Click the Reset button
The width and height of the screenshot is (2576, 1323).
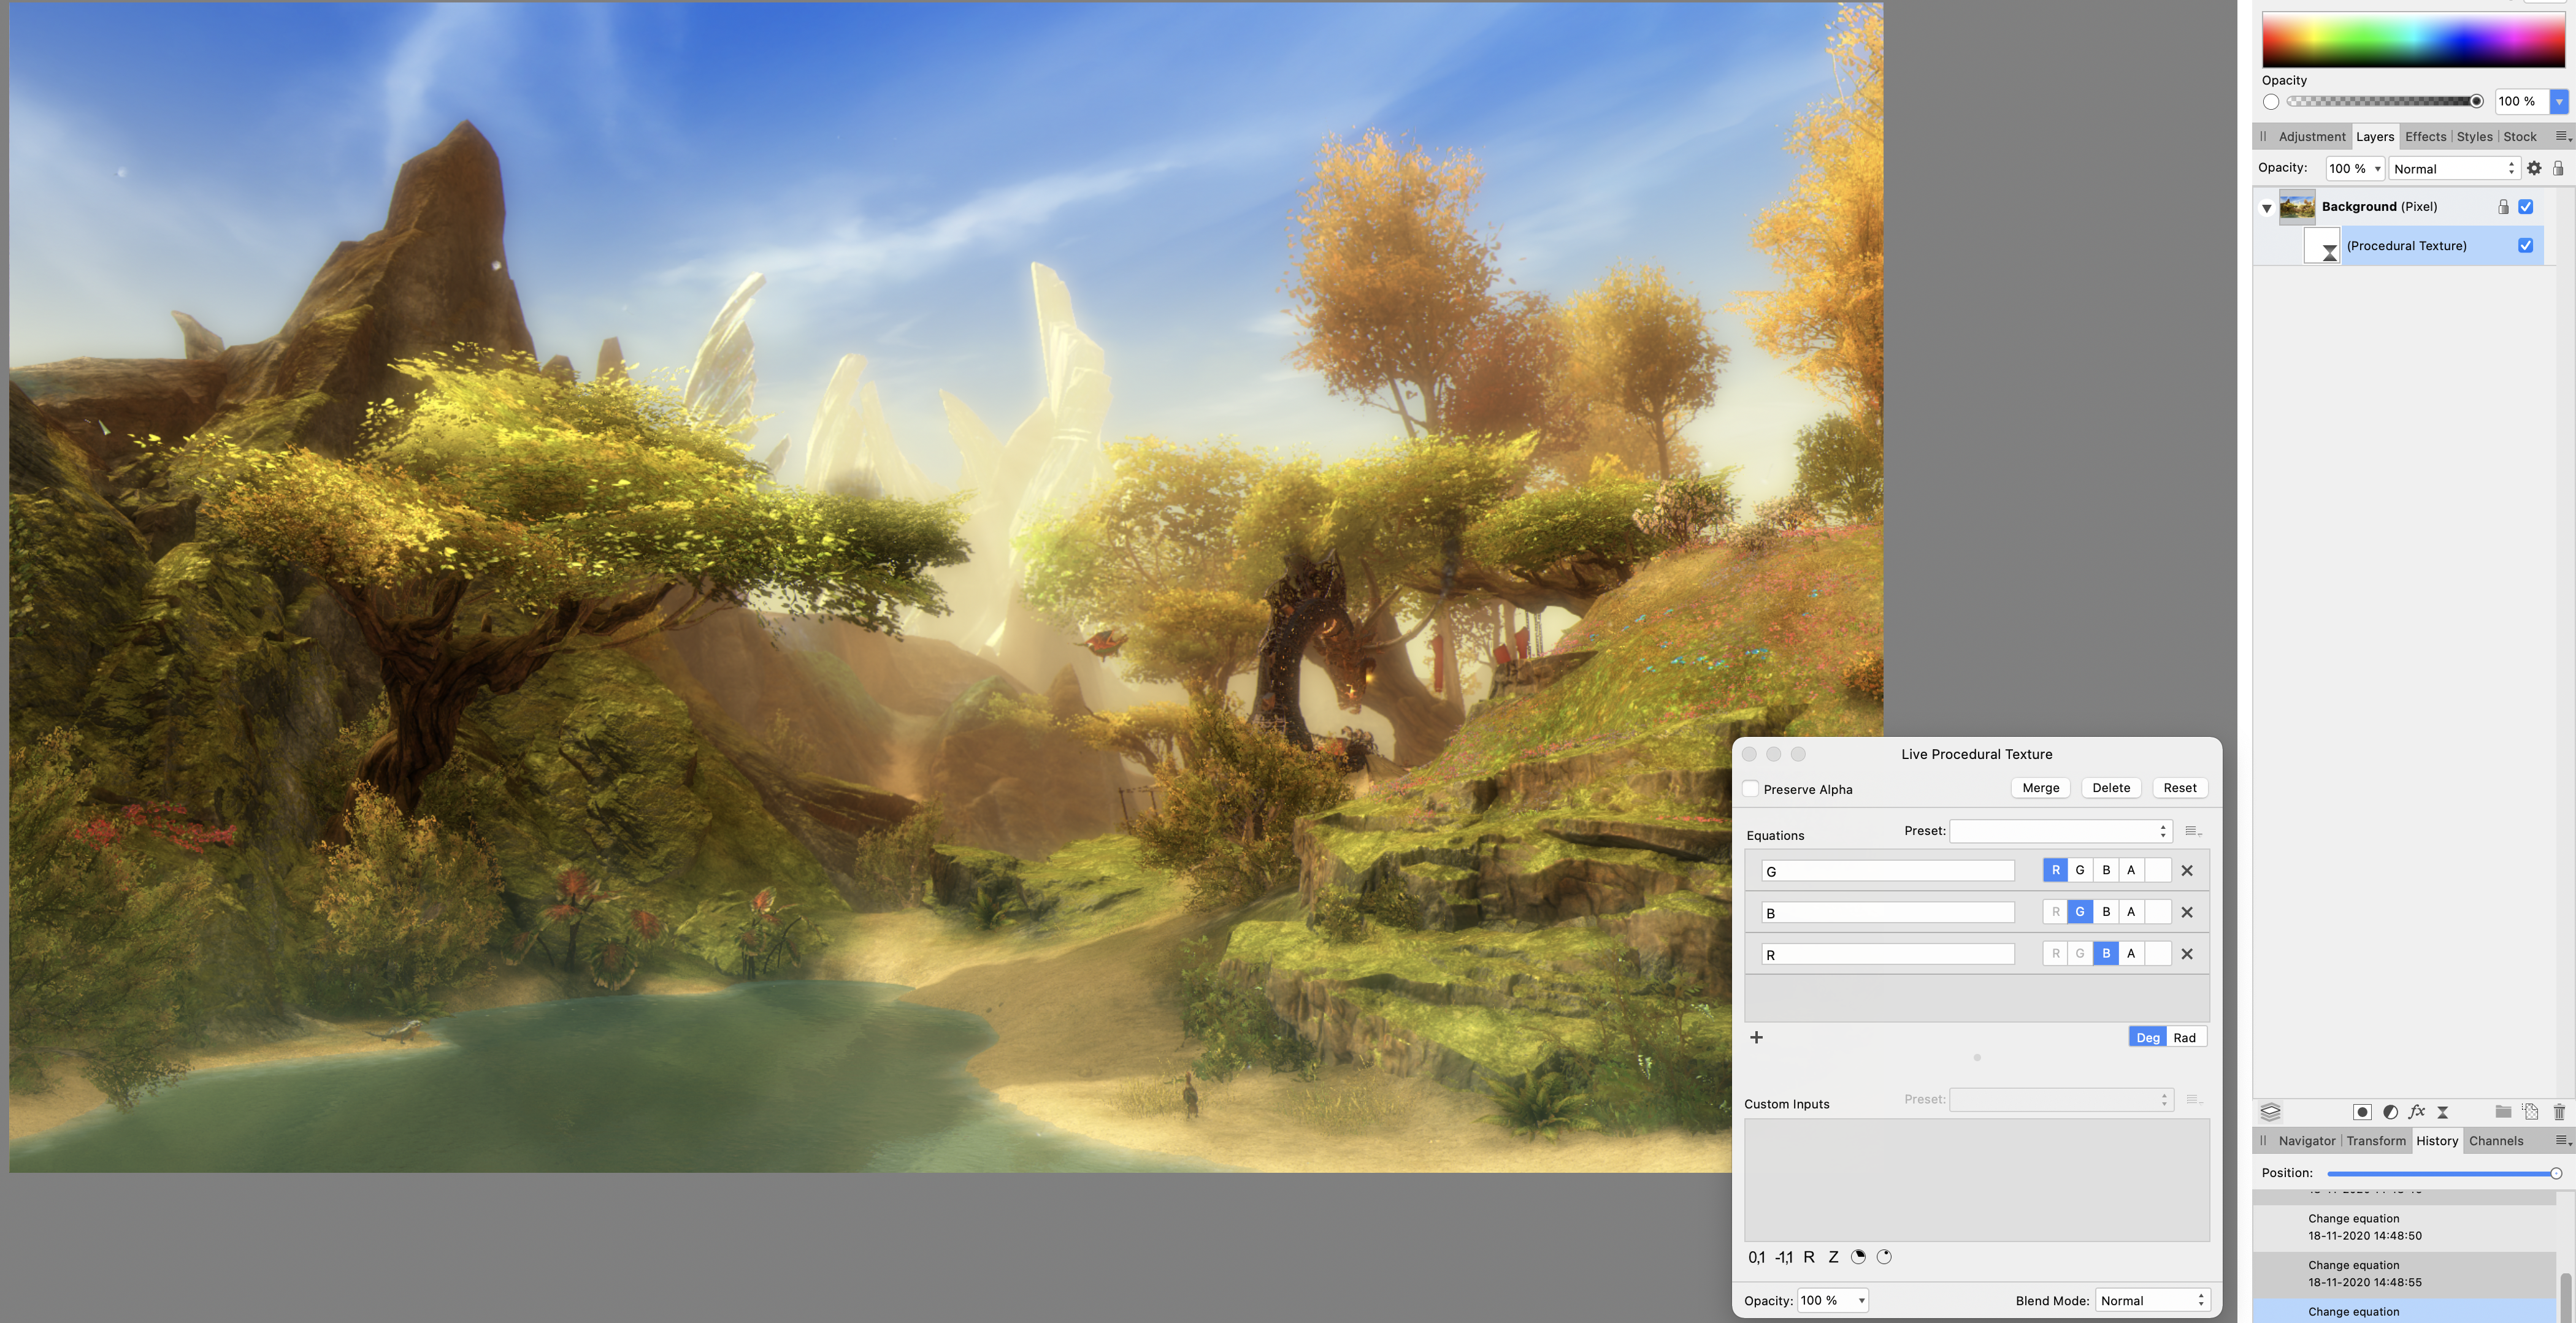[2180, 787]
